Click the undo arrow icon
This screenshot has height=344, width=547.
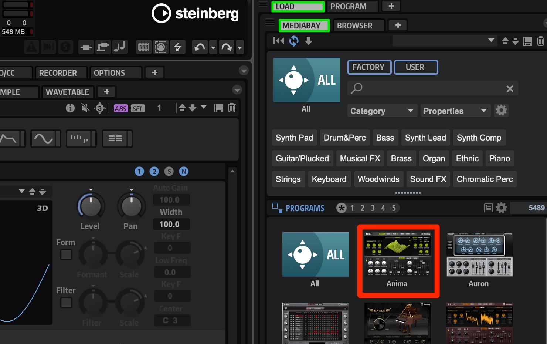[x=200, y=47]
